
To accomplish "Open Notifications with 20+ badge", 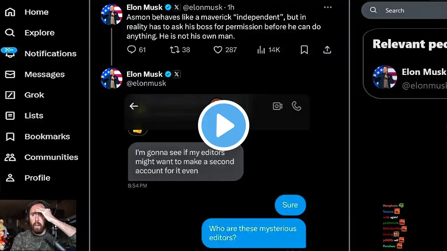I will pyautogui.click(x=50, y=53).
